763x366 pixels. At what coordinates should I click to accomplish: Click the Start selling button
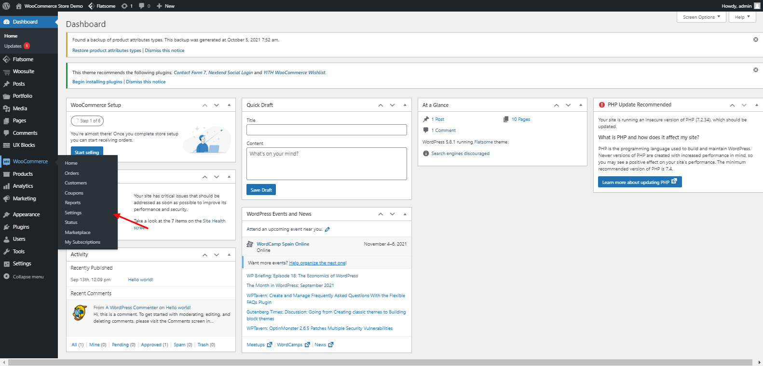pyautogui.click(x=87, y=152)
